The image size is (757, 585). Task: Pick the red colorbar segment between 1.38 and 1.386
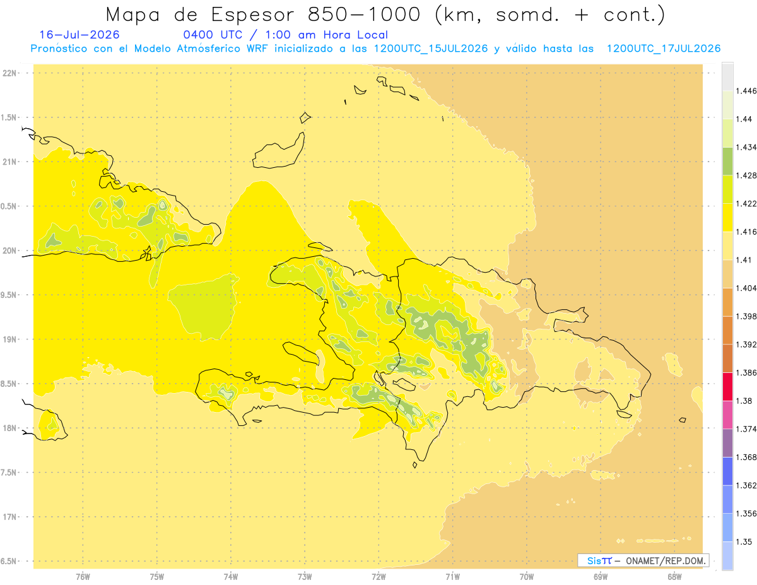[x=727, y=386]
